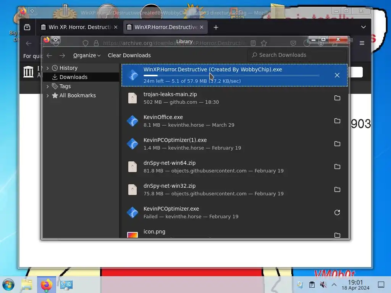Click the failed KevinPCOptimizer.exe application icon

tap(132, 213)
